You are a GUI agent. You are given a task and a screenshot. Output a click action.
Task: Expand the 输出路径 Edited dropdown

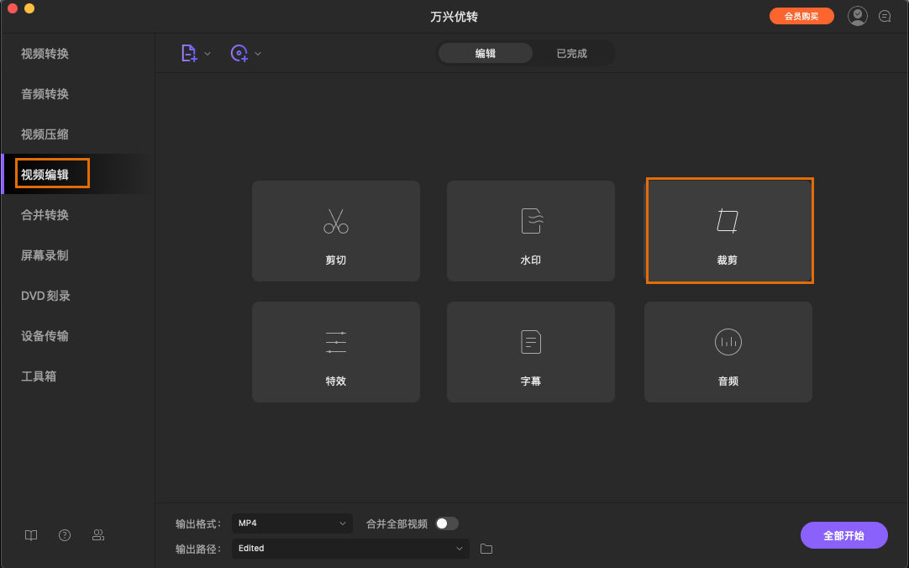(x=350, y=548)
